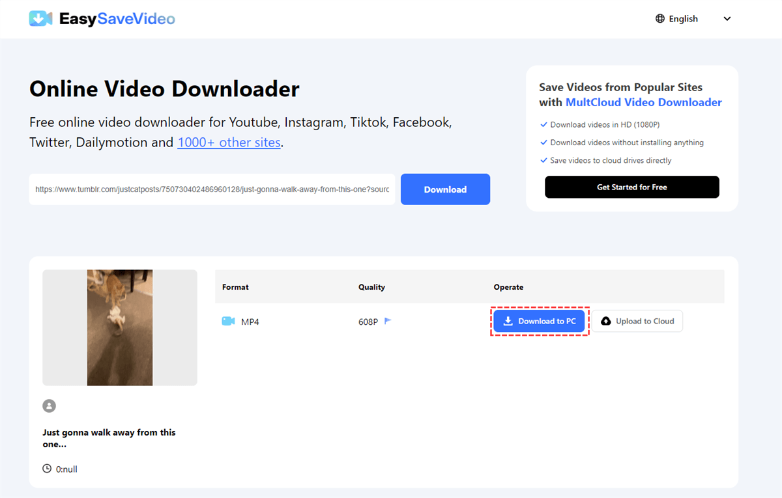Open the cat video thumbnail
Image resolution: width=782 pixels, height=498 pixels.
(120, 327)
